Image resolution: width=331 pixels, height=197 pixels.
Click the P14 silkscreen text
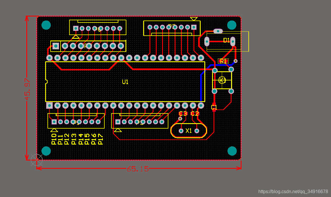tap(81, 139)
